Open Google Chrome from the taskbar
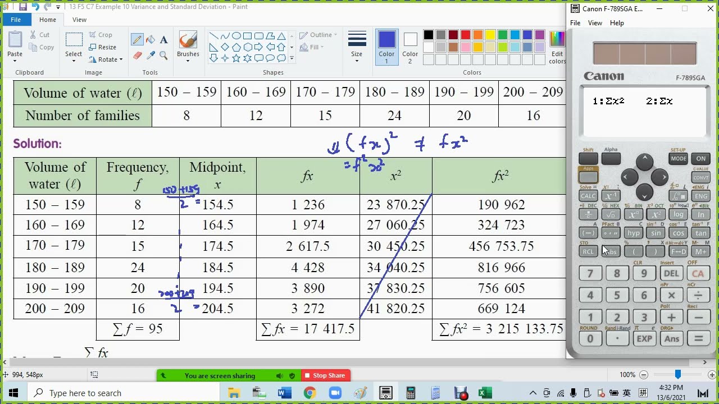The height and width of the screenshot is (404, 719). coord(310,393)
